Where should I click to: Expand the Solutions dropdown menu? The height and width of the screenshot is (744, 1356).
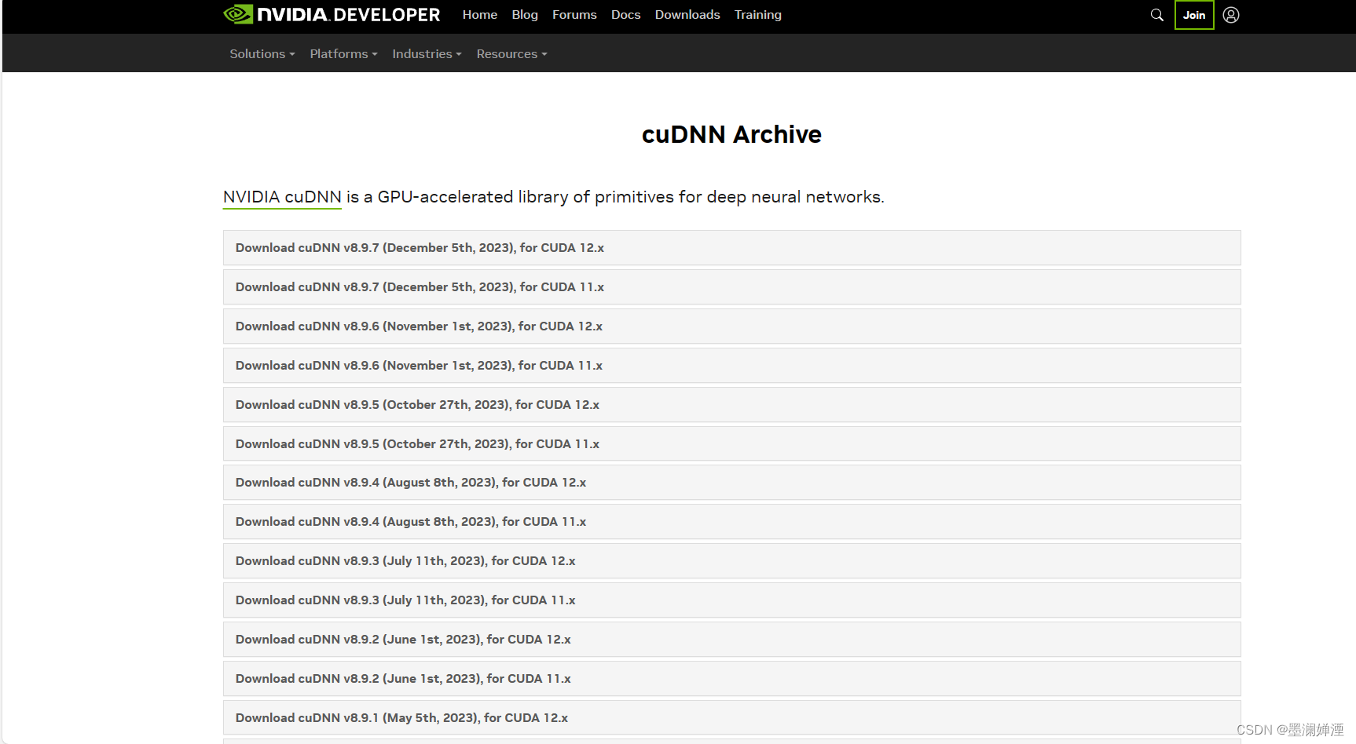(x=262, y=54)
